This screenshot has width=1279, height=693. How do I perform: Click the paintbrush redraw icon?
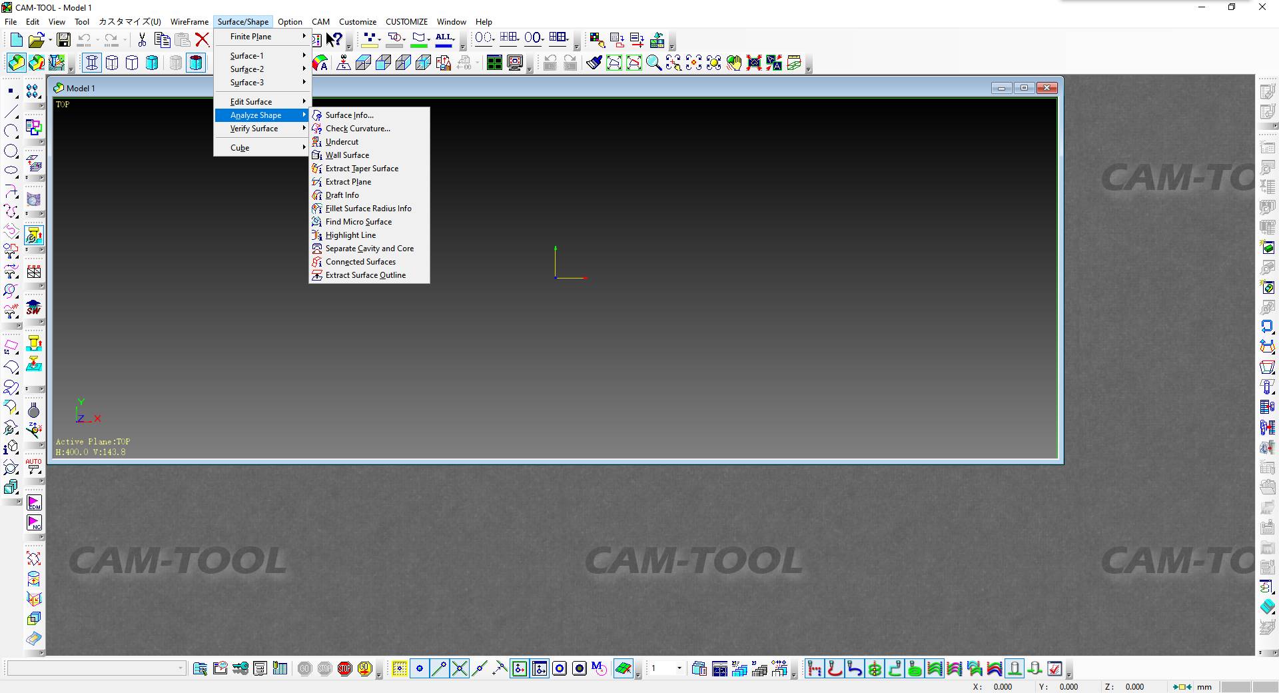[x=594, y=63]
